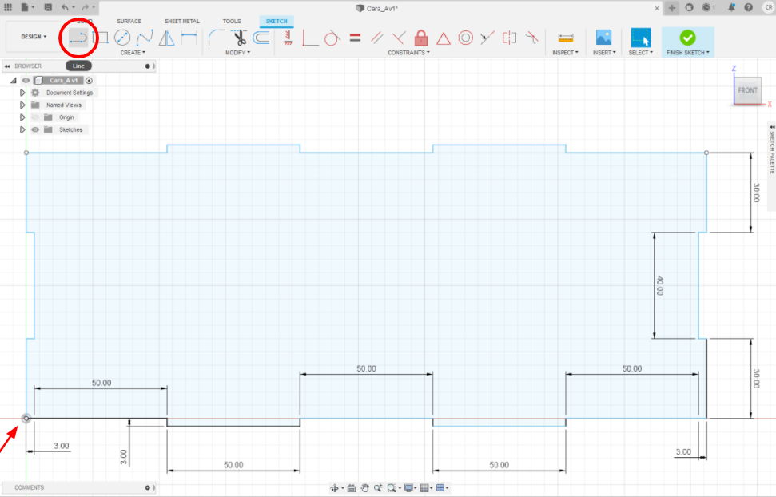Apply the Symmetry constraint
The height and width of the screenshot is (497, 776).
tap(509, 38)
